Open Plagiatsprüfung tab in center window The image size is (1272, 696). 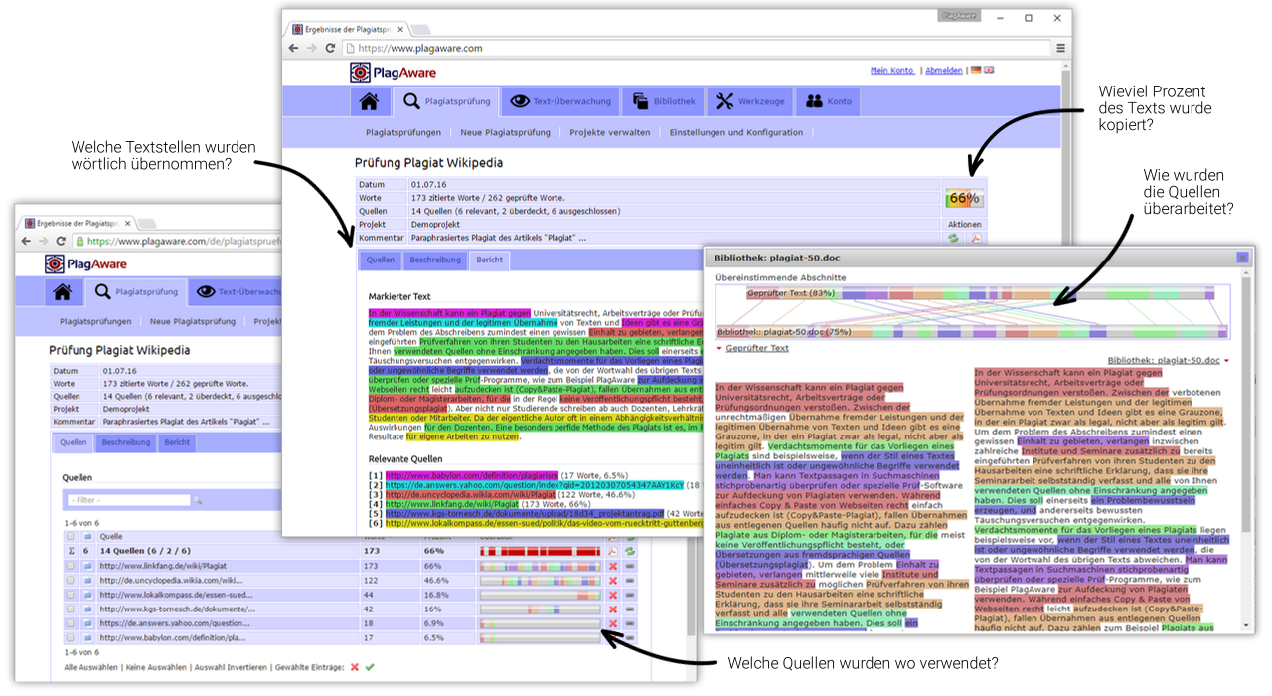[x=445, y=101]
